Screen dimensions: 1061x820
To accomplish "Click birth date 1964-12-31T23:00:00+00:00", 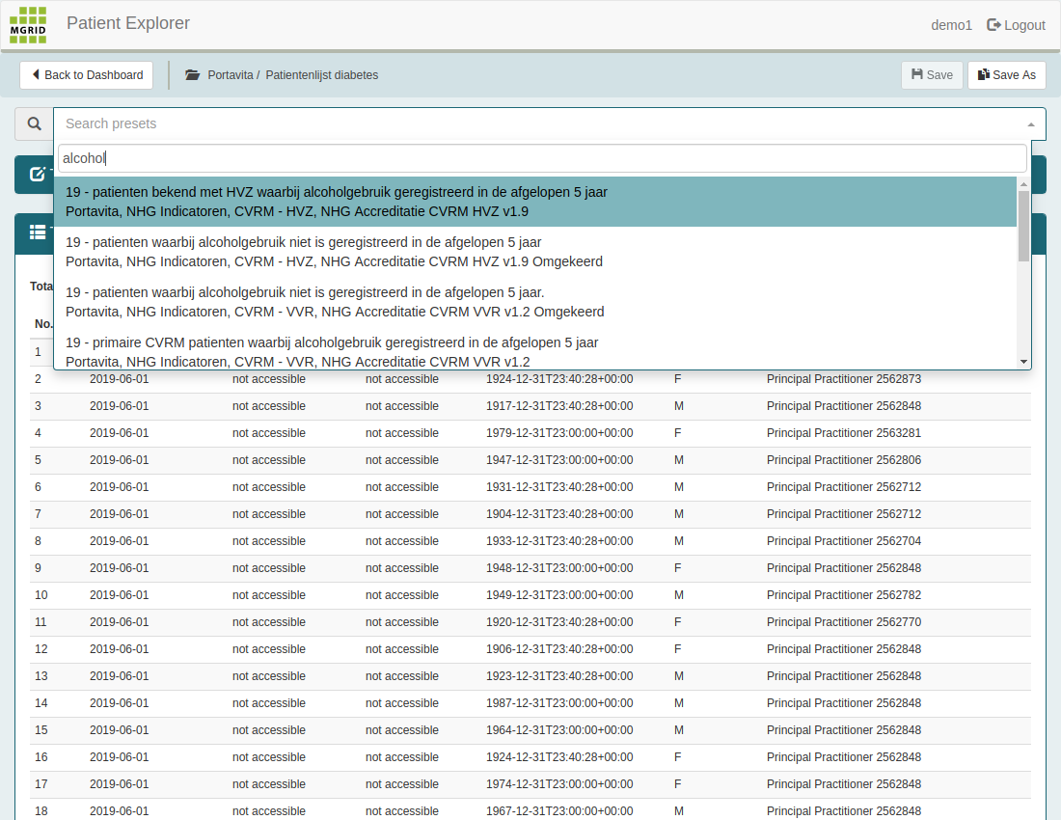I will click(559, 730).
